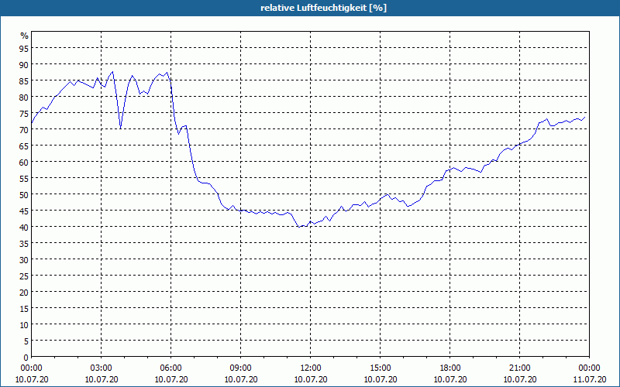This screenshot has width=620, height=387.
Task: Click the 09:00 time label on x-axis
Action: pyautogui.click(x=241, y=368)
